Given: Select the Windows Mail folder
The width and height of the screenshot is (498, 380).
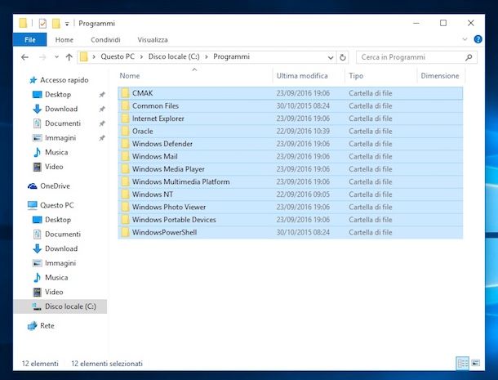Looking at the screenshot, I should (x=291, y=156).
